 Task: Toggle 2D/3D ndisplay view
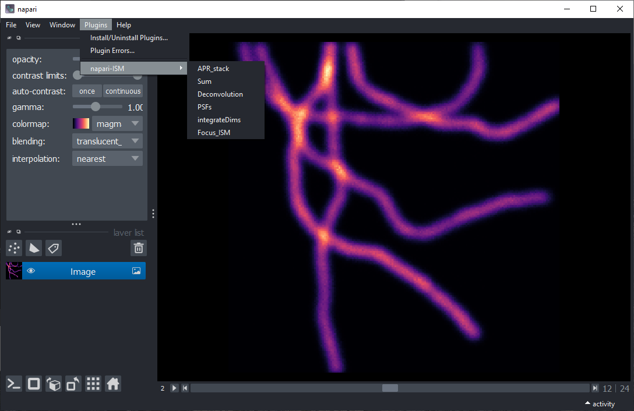[x=34, y=384]
